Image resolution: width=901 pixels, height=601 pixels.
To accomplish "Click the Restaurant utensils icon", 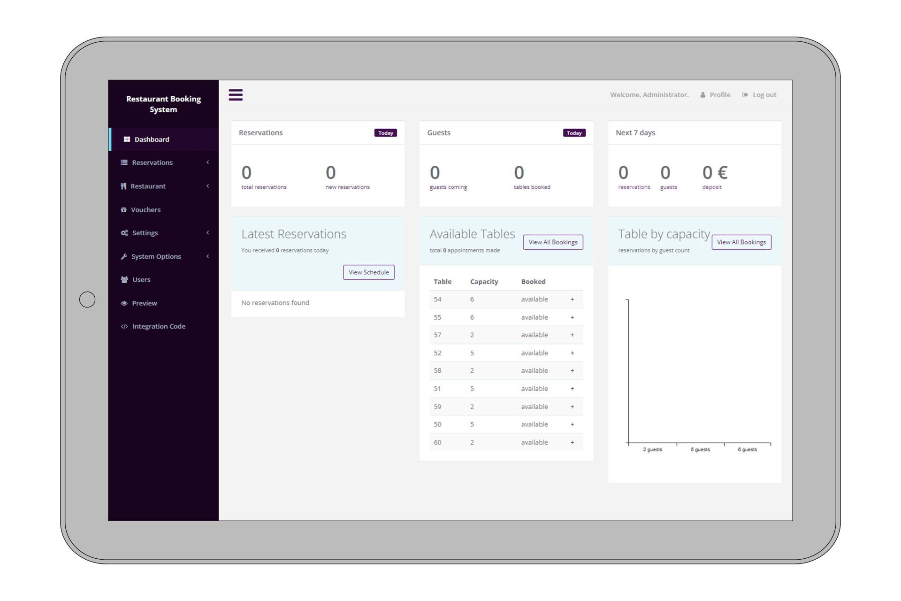I will [124, 186].
